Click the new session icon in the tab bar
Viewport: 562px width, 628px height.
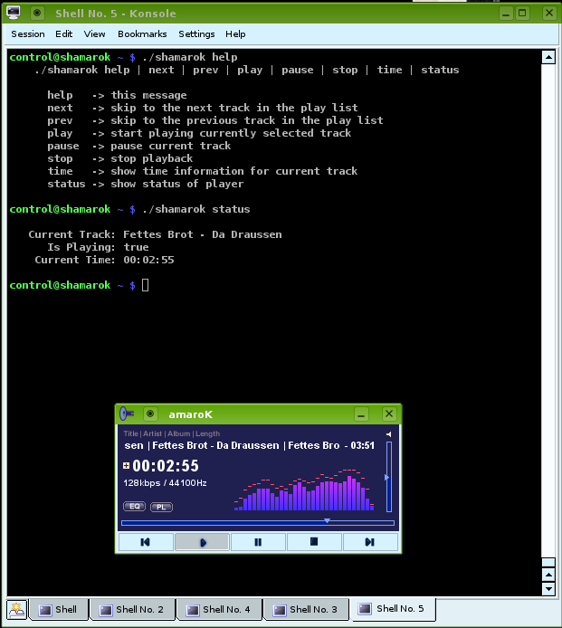point(16,610)
